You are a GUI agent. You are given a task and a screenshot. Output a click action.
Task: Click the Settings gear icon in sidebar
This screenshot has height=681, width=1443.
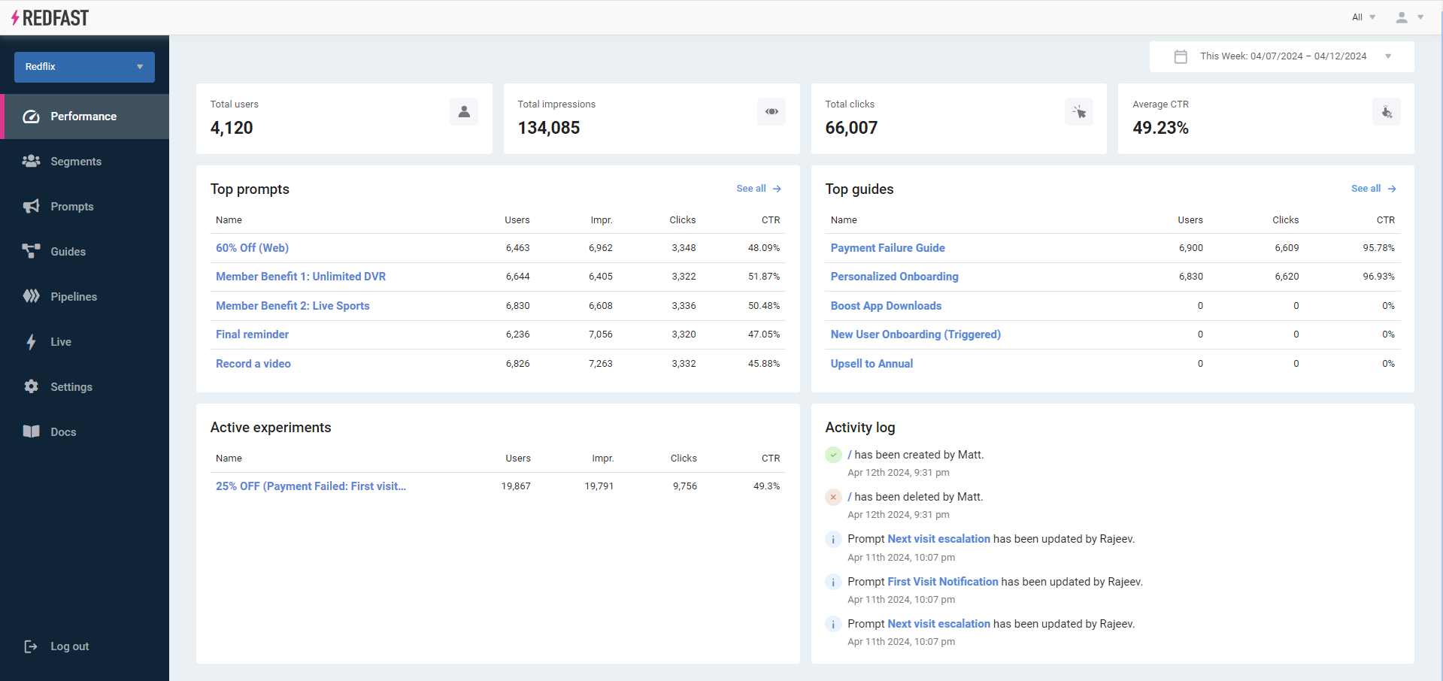(31, 386)
